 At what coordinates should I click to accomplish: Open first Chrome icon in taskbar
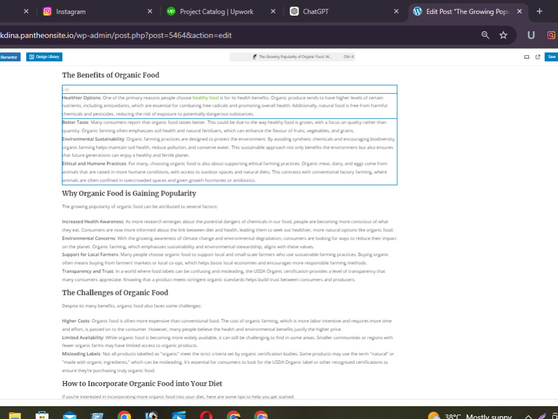[x=124, y=416]
